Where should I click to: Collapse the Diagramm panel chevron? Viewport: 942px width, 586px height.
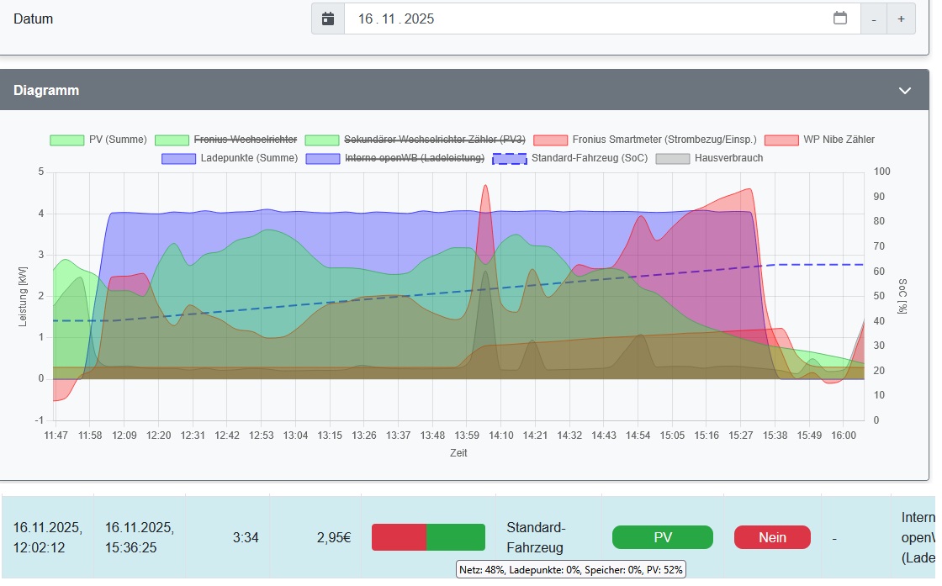tap(905, 90)
